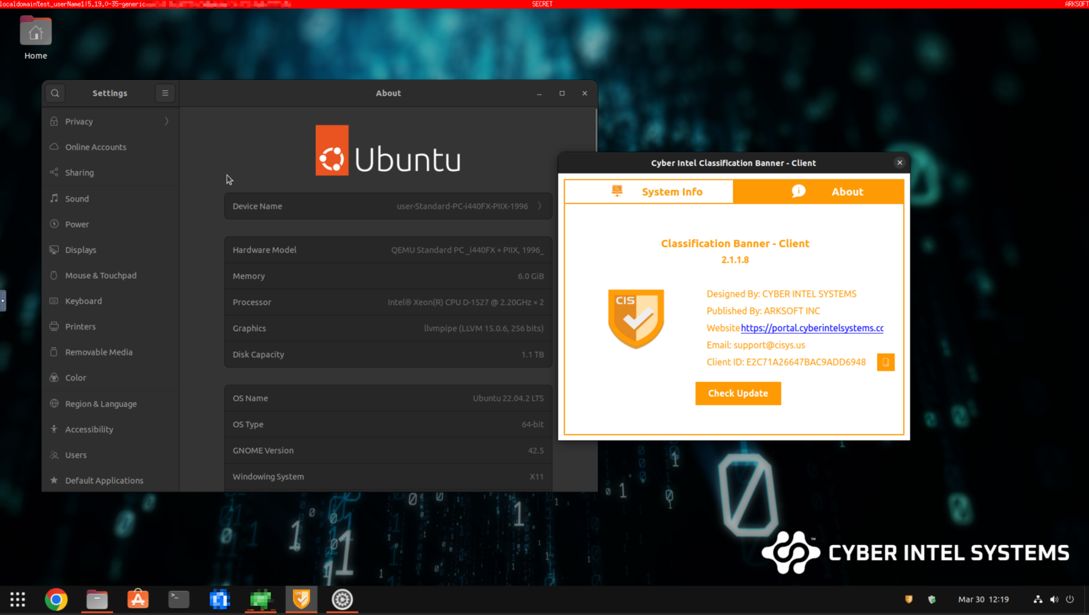Screen dimensions: 1089x615
Task: Click the CIS shield dock icon
Action: 301,600
